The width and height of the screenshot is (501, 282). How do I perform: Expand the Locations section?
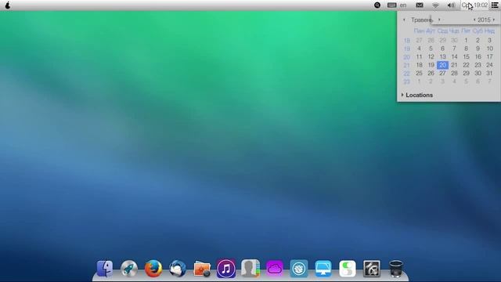coord(417,95)
